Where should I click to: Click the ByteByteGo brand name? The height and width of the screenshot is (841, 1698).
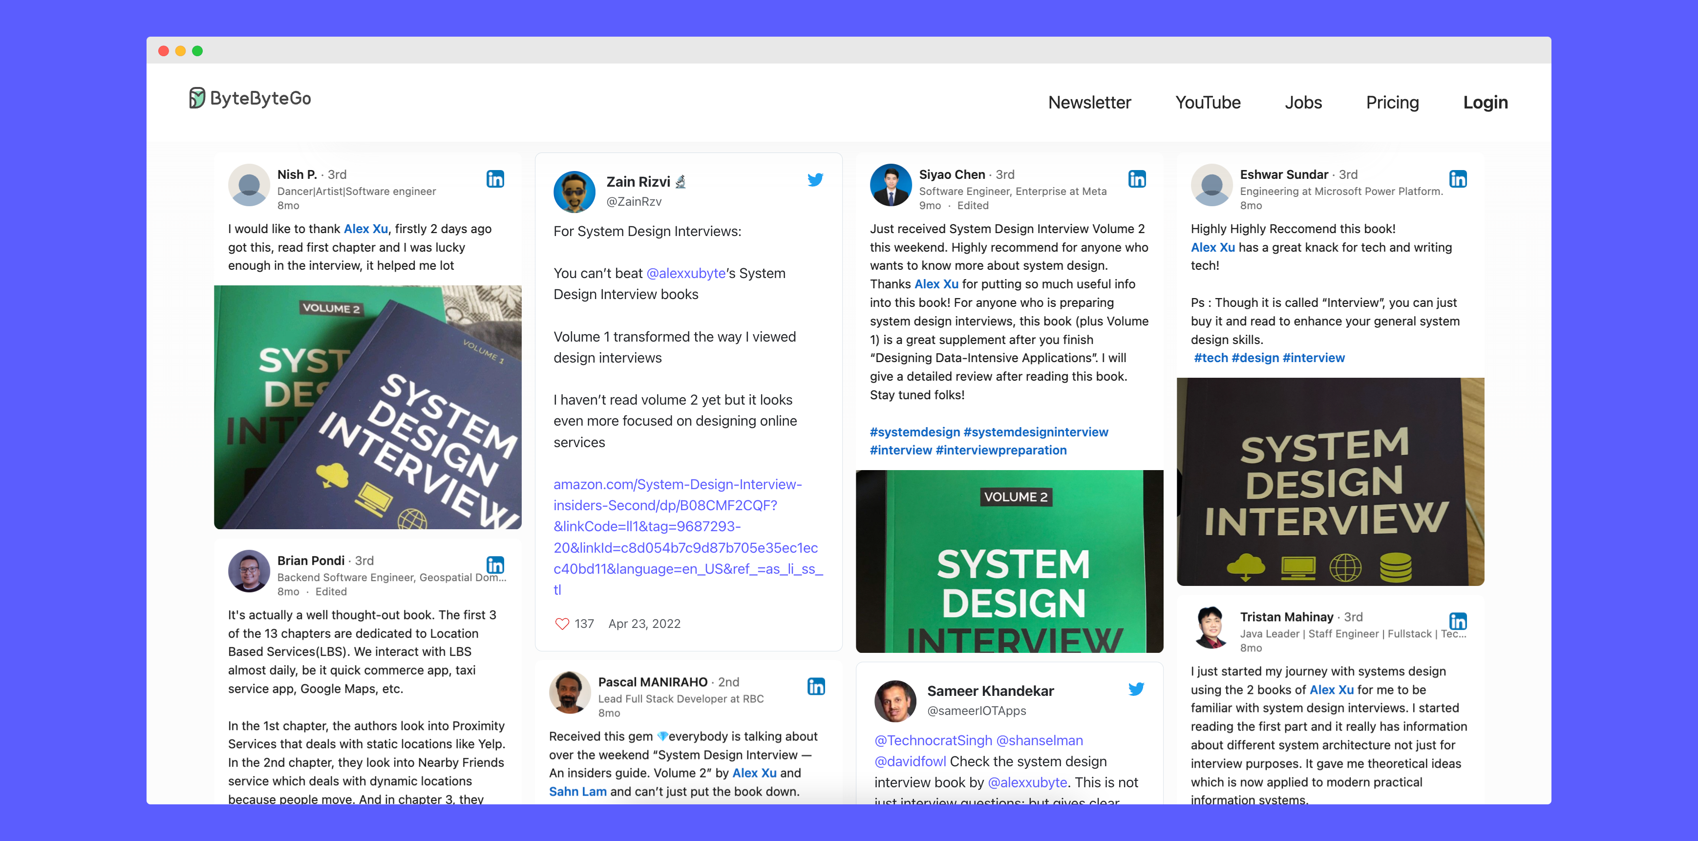pyautogui.click(x=260, y=98)
